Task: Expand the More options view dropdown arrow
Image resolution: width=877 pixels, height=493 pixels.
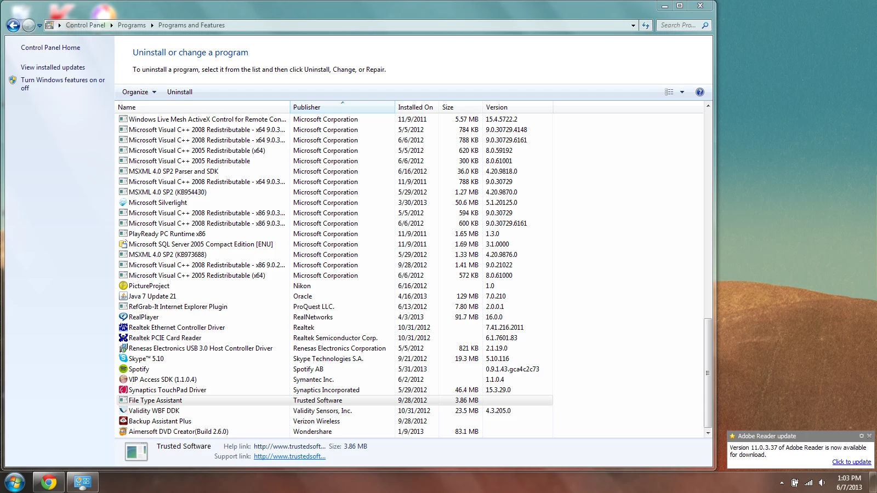Action: pyautogui.click(x=682, y=92)
